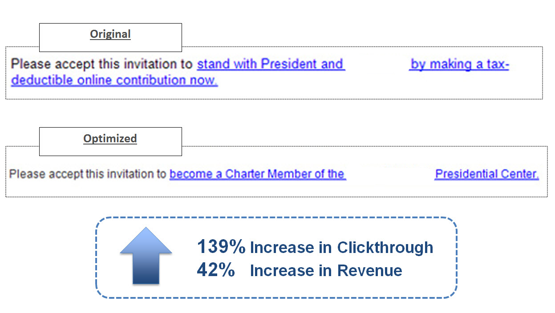Image resolution: width=555 pixels, height=313 pixels.
Task: Click 'deductible online contribution now.' link
Action: tap(114, 80)
